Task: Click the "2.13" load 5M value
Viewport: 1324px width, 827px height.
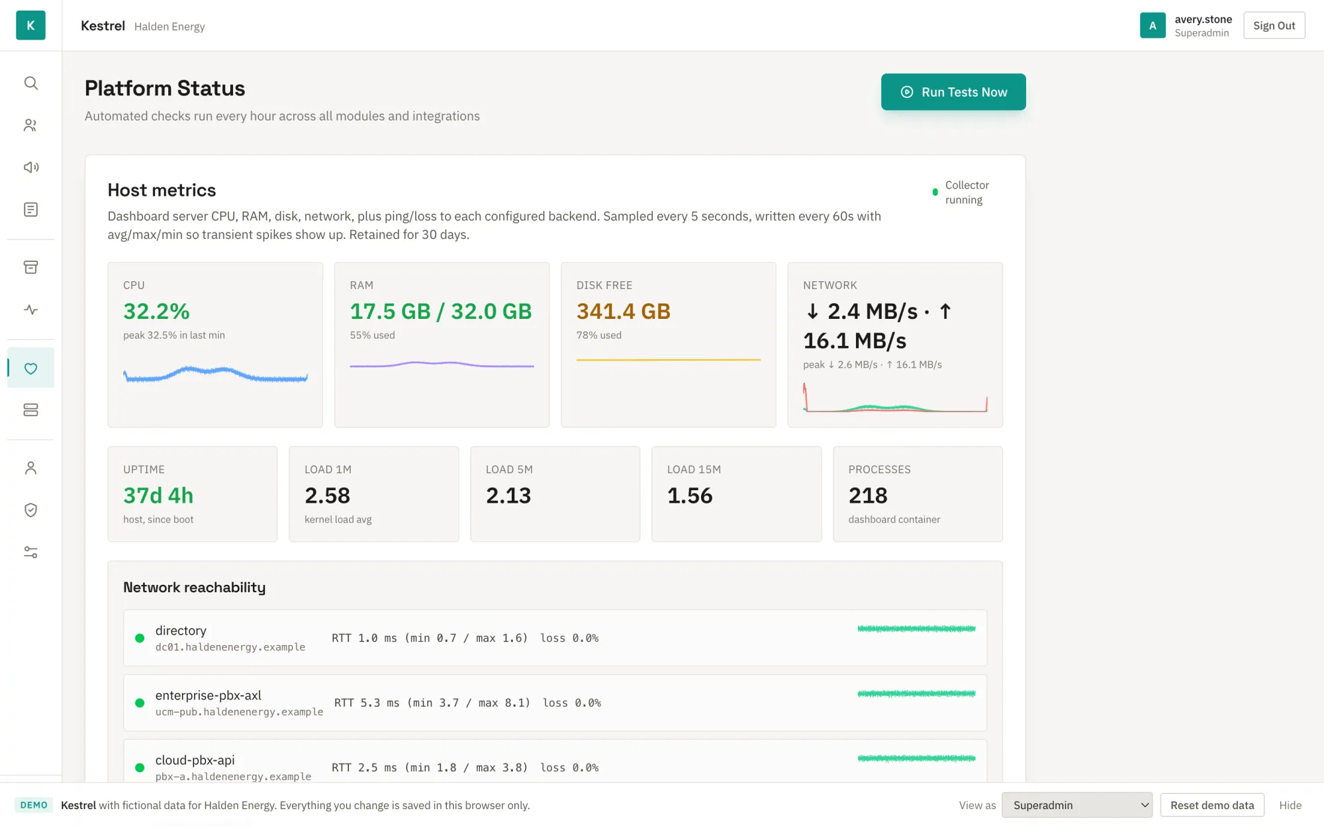Action: tap(508, 496)
